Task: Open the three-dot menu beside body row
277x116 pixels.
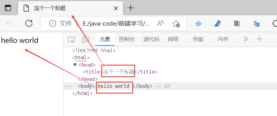Action: [67, 86]
